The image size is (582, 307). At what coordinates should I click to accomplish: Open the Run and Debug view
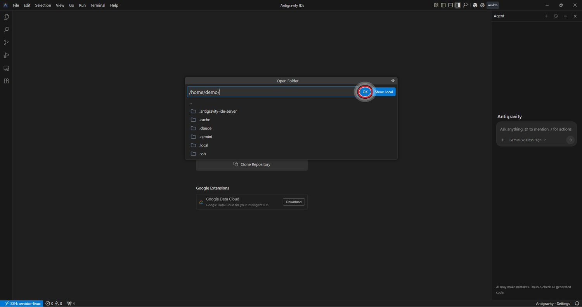6,56
